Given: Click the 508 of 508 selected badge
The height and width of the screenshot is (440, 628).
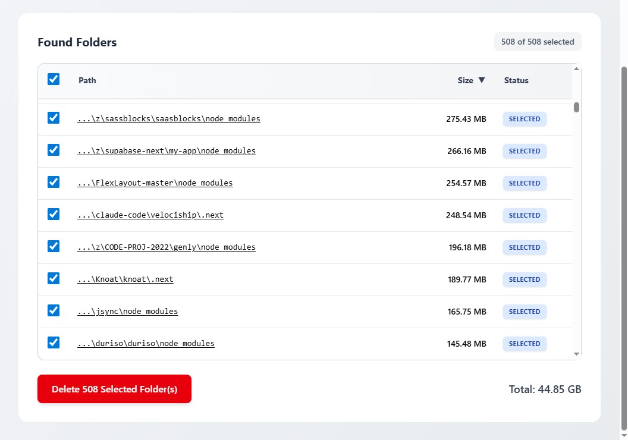Looking at the screenshot, I should 538,42.
